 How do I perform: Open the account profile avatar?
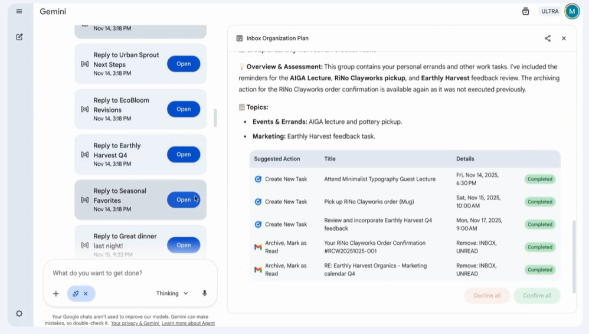pos(571,11)
